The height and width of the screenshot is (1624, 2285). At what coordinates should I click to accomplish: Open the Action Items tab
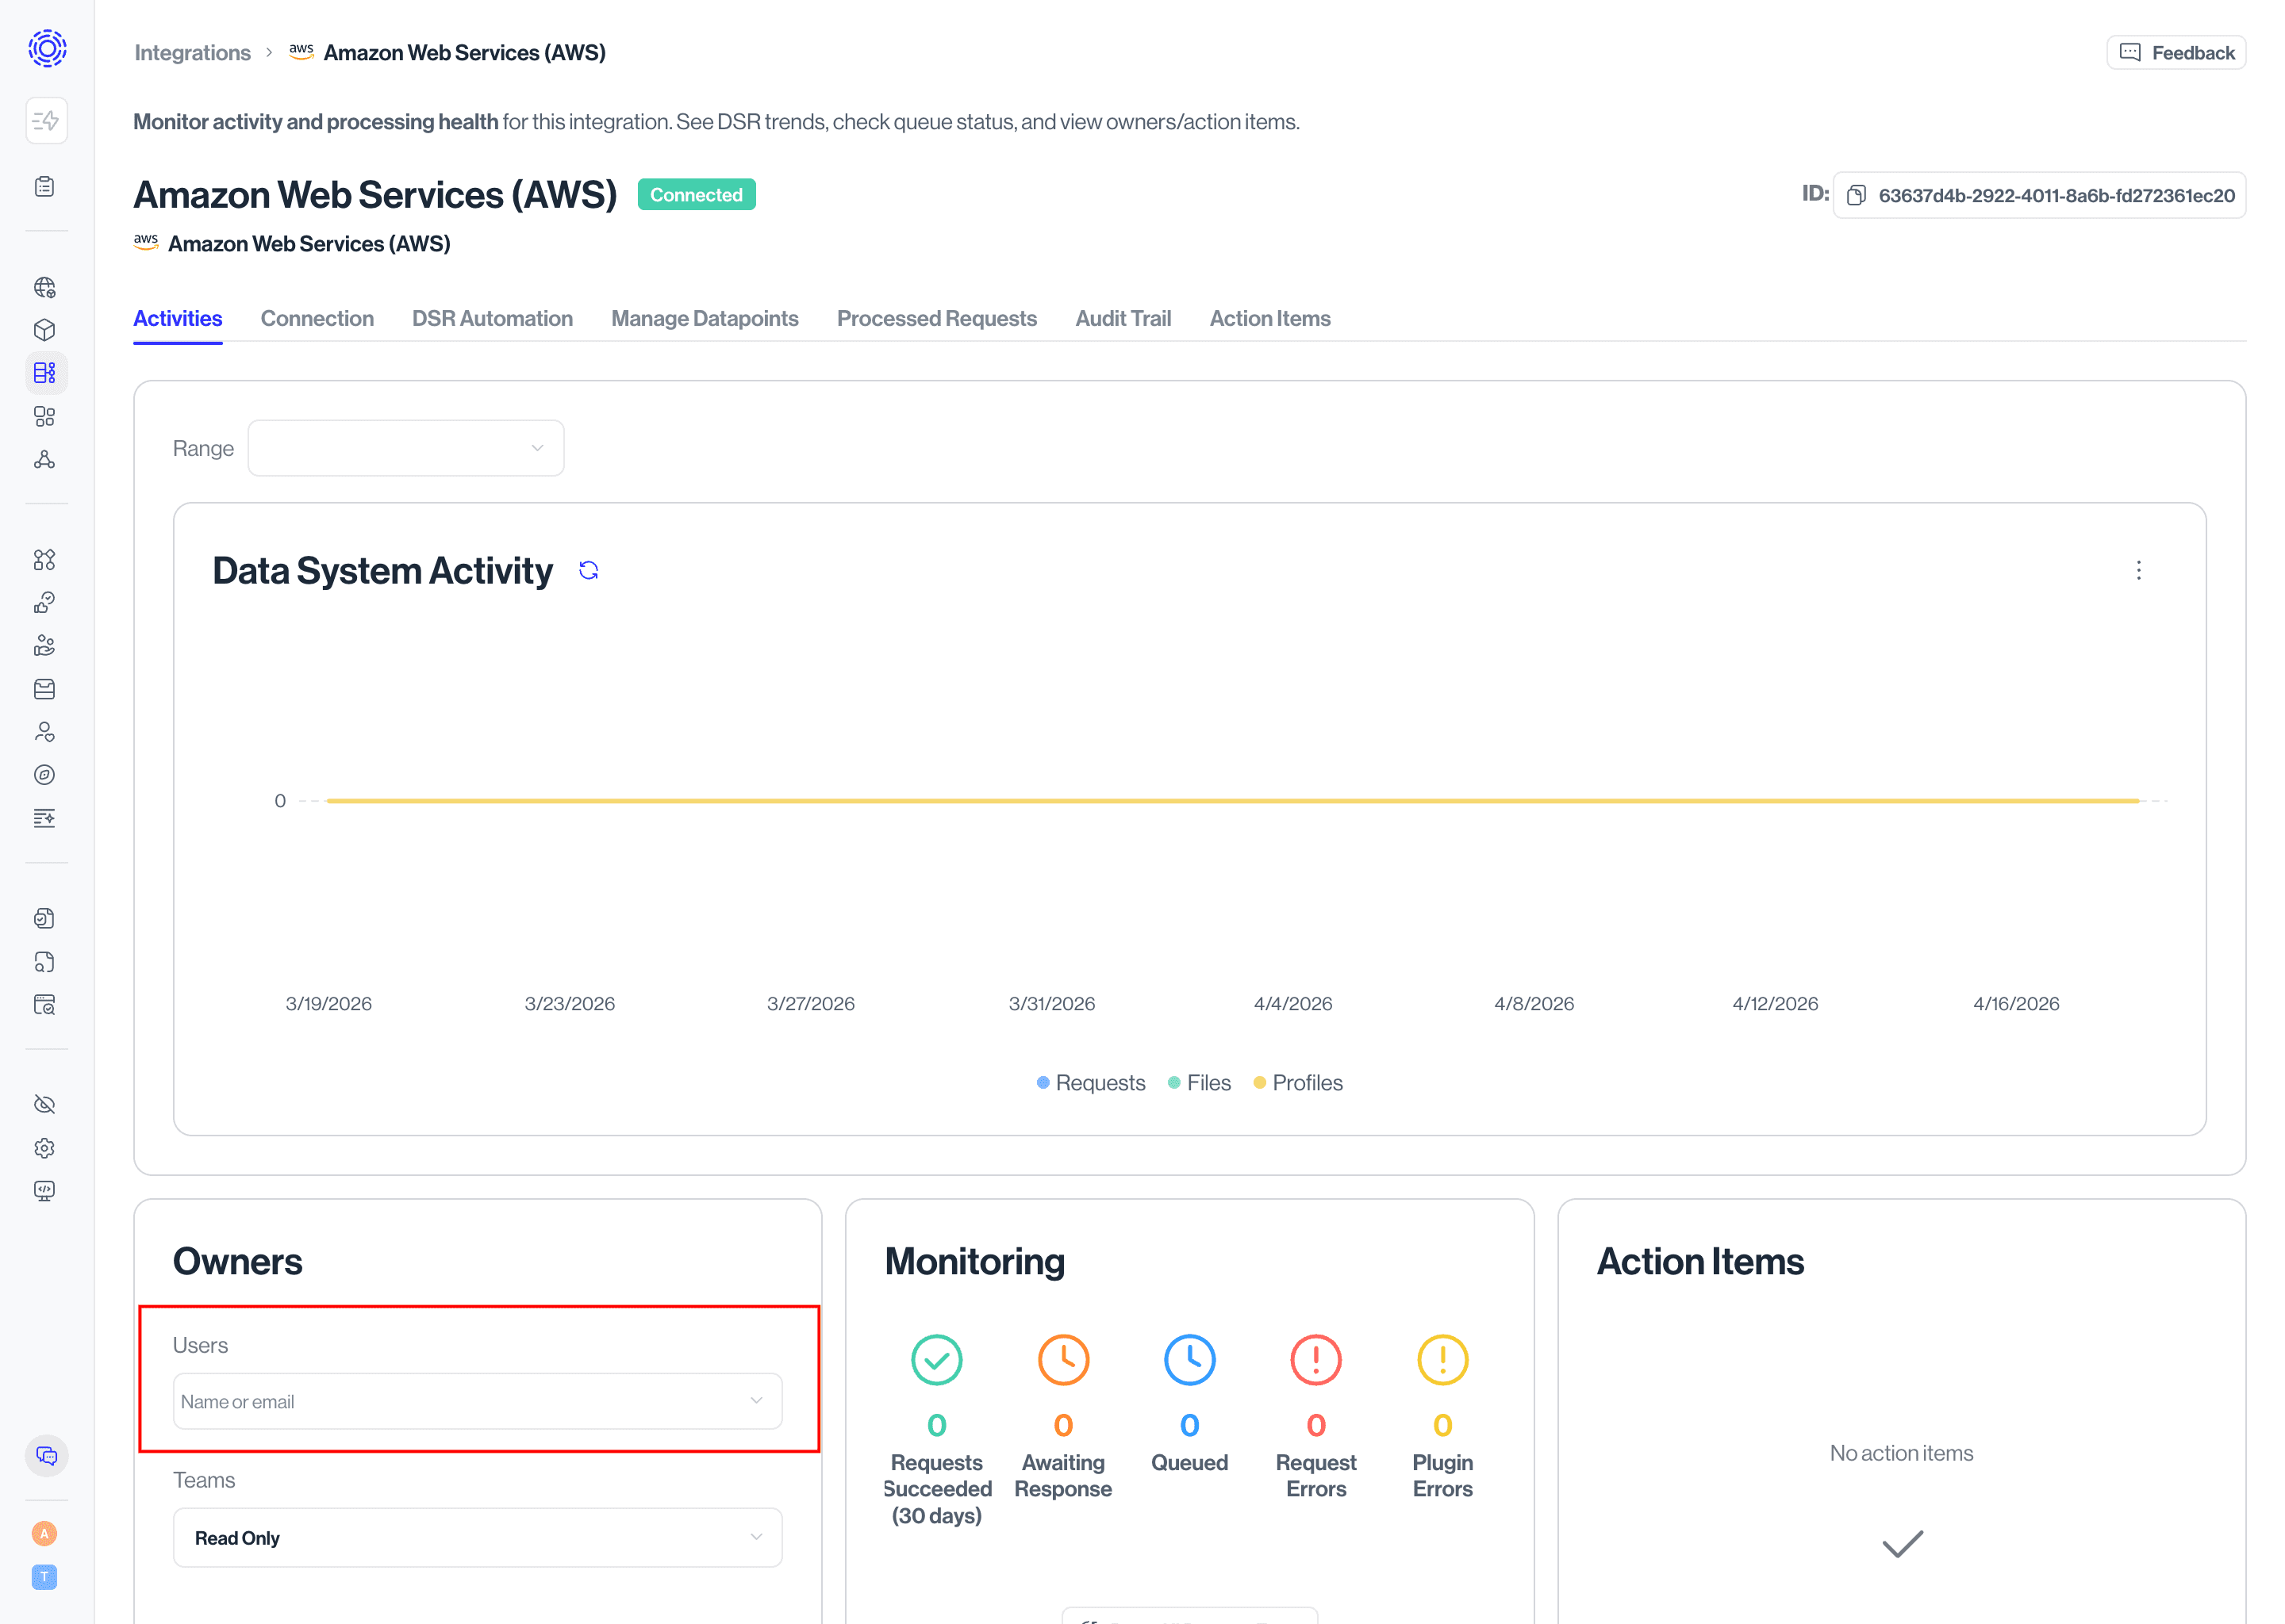(x=1269, y=318)
